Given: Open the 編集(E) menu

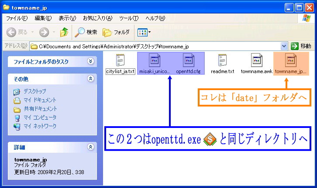Looking at the screenshot, I should pos(43,18).
